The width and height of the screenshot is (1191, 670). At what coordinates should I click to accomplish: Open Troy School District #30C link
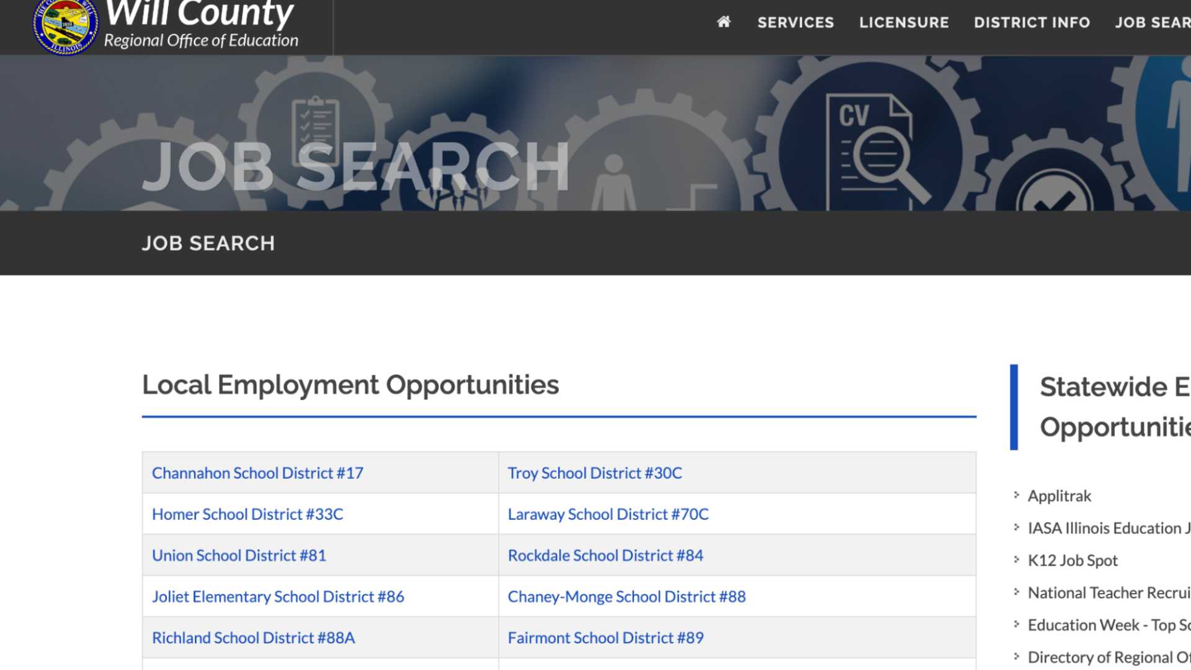point(594,473)
